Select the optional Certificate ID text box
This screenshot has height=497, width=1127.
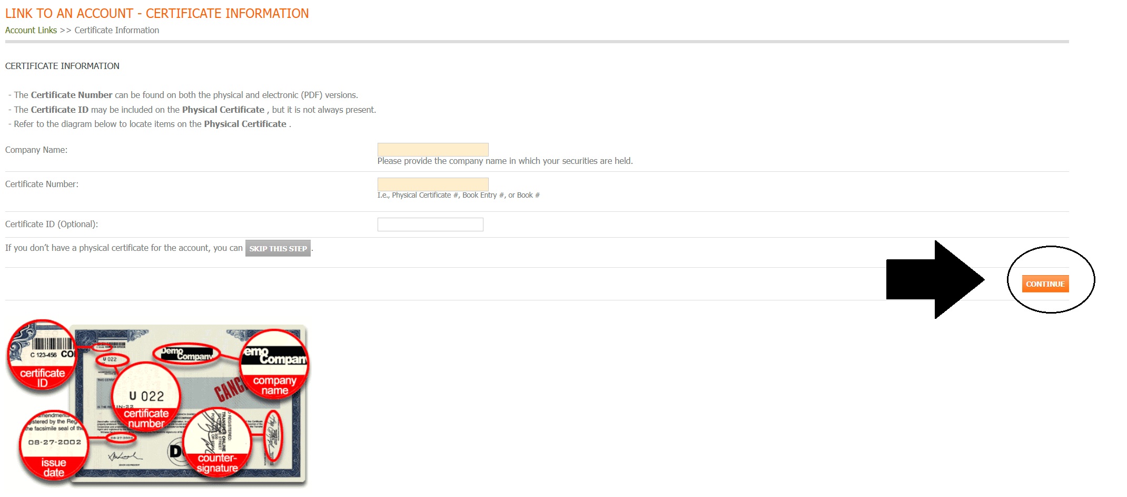pyautogui.click(x=430, y=225)
